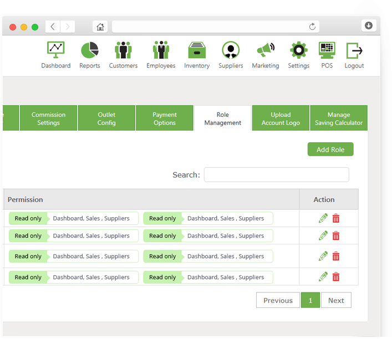The image size is (392, 339).
Task: Click the browser address bar
Action: coord(216,27)
